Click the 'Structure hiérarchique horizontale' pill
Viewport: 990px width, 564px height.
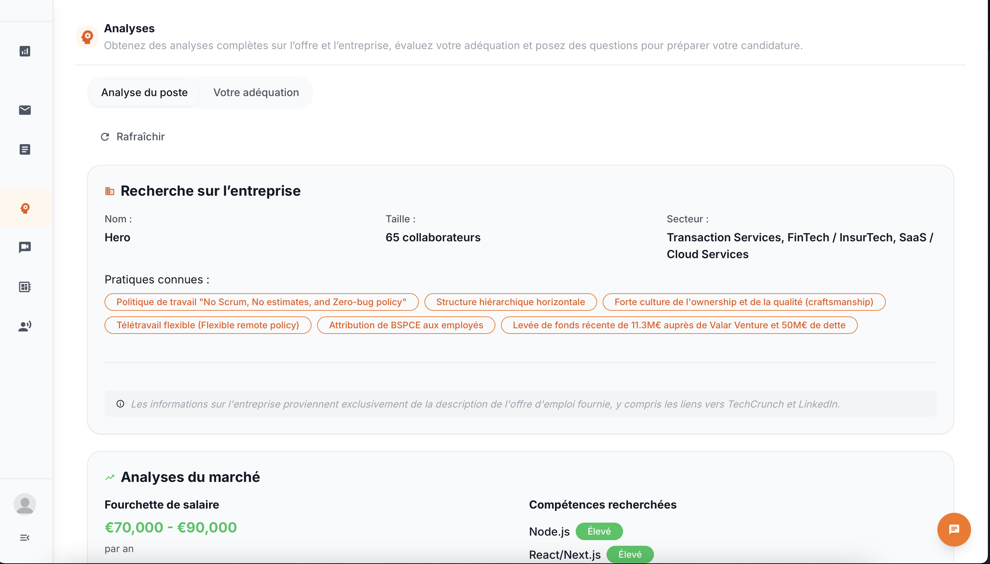click(510, 302)
